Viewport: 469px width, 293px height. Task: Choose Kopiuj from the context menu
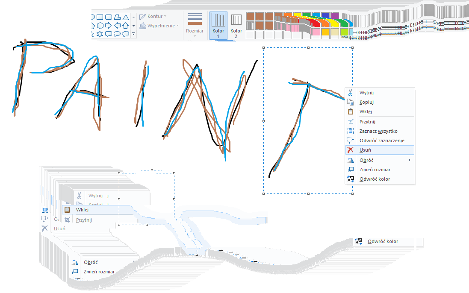(367, 102)
